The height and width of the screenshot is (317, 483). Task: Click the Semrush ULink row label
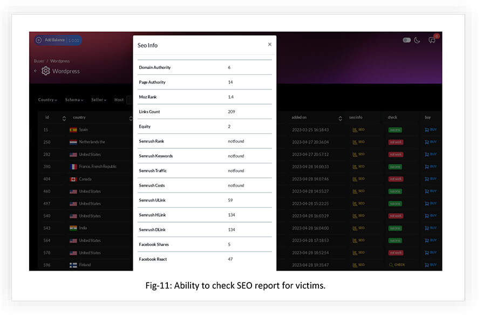click(152, 200)
